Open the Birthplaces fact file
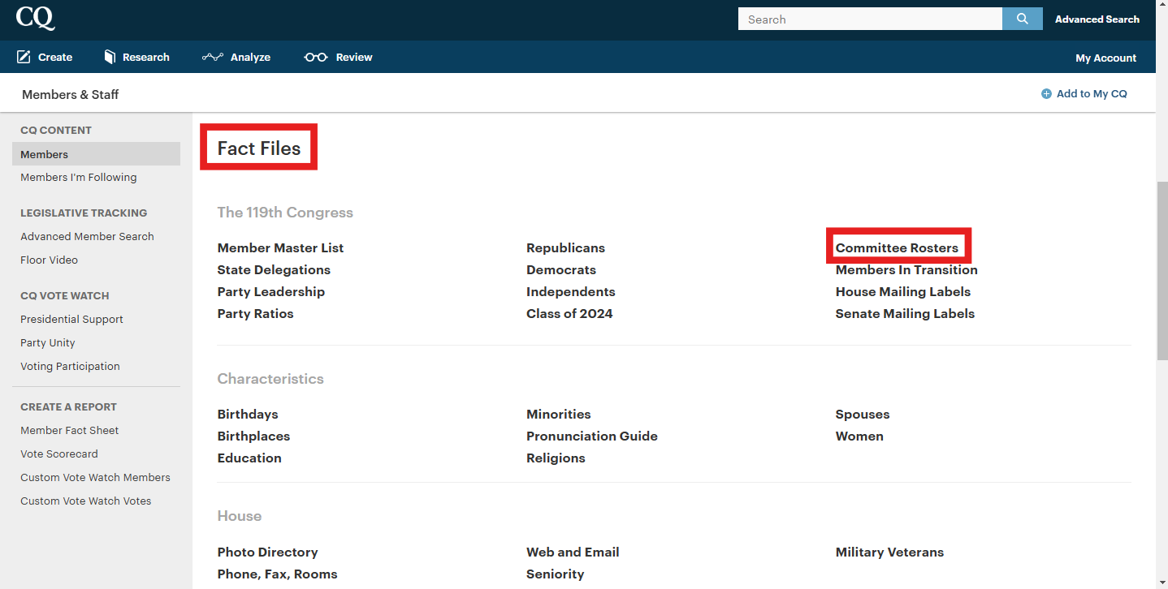 pyautogui.click(x=253, y=436)
